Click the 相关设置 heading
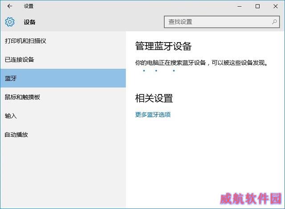The width and height of the screenshot is (285, 209). tap(154, 99)
